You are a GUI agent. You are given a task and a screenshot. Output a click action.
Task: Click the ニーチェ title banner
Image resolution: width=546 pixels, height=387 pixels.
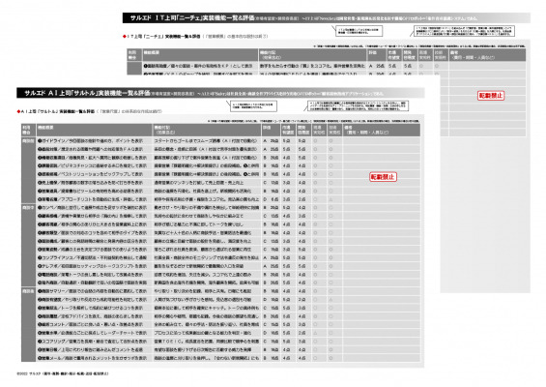(x=327, y=17)
